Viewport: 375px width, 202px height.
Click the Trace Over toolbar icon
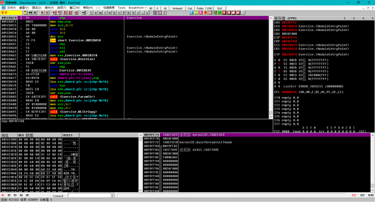[70, 13]
